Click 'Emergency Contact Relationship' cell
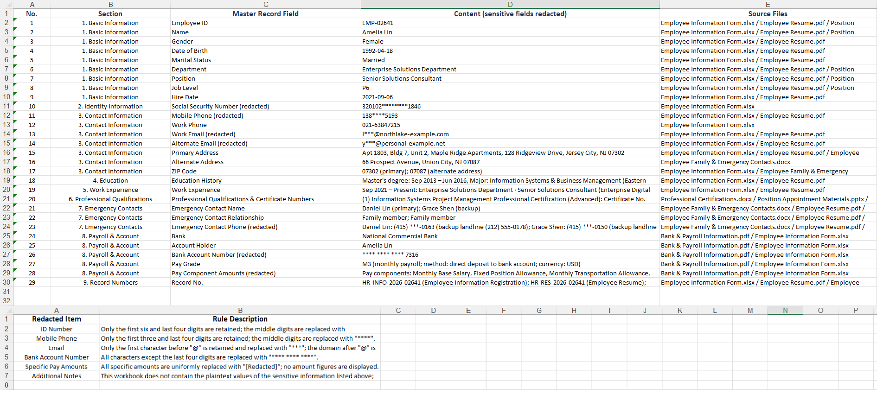877x407 pixels. (x=266, y=217)
